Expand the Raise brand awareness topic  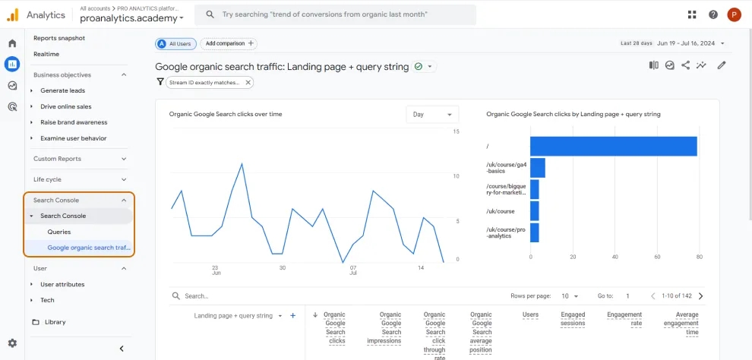[x=32, y=122]
